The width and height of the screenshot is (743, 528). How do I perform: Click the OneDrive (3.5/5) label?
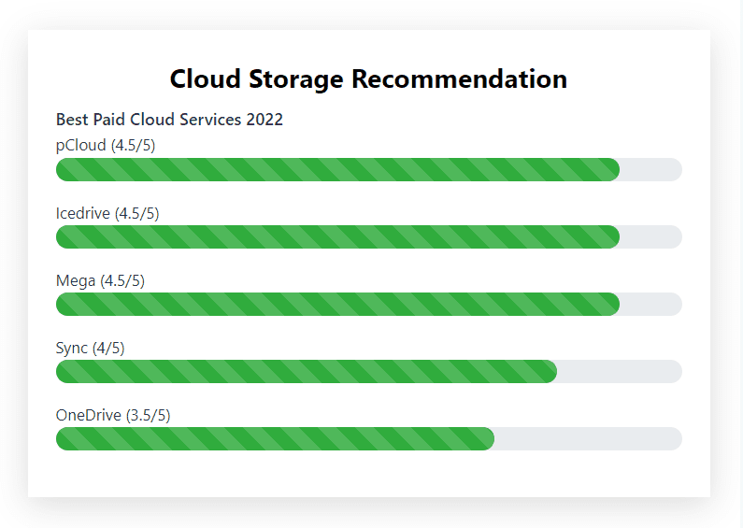[x=113, y=415]
